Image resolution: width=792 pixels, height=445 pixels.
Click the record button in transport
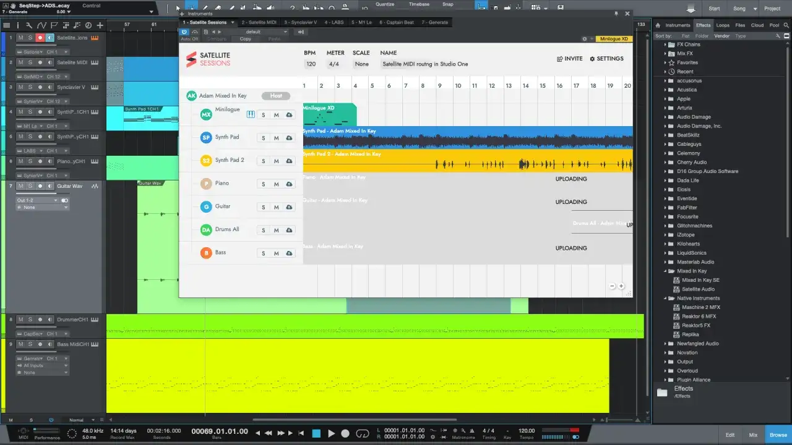[x=346, y=433]
